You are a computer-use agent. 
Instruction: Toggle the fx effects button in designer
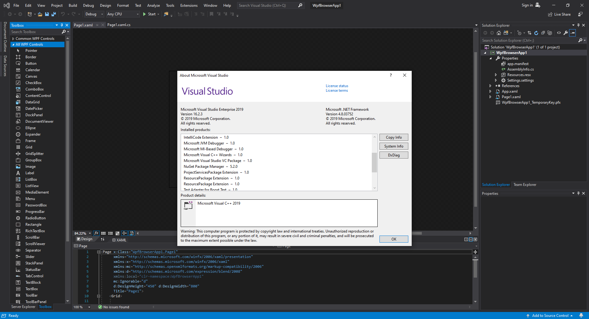tap(96, 233)
